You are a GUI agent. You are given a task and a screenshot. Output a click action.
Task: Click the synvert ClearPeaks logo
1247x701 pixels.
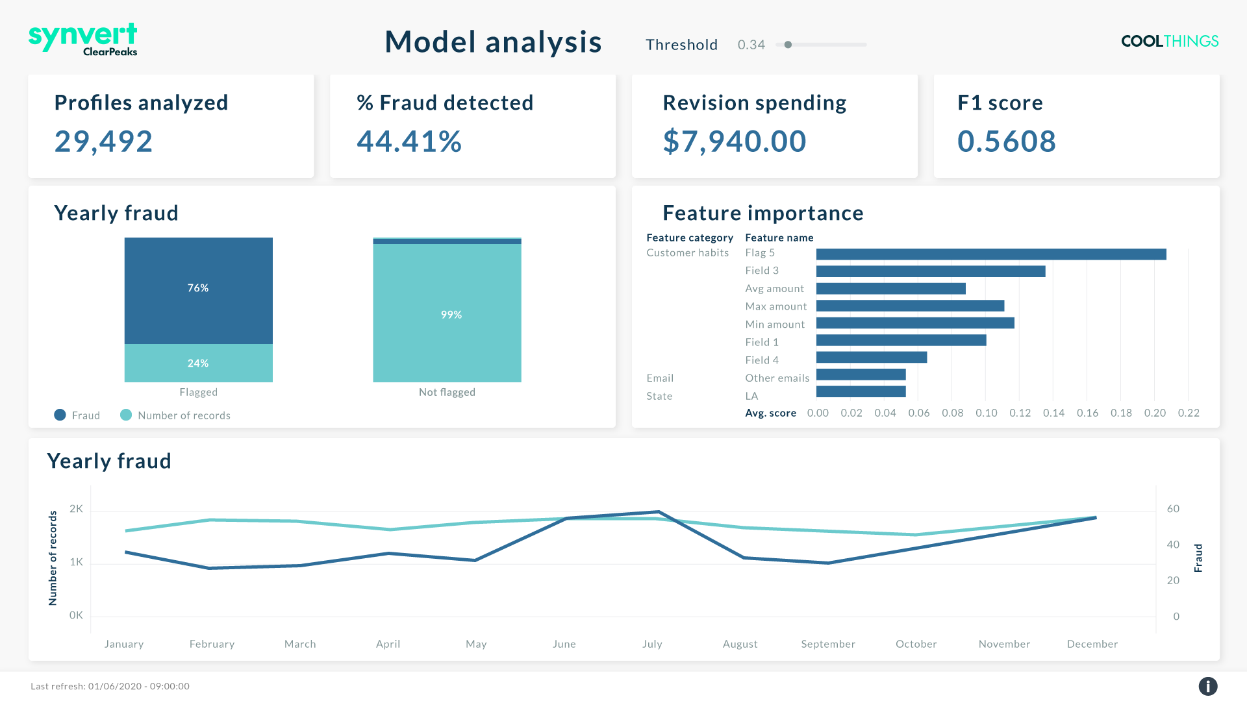[83, 40]
